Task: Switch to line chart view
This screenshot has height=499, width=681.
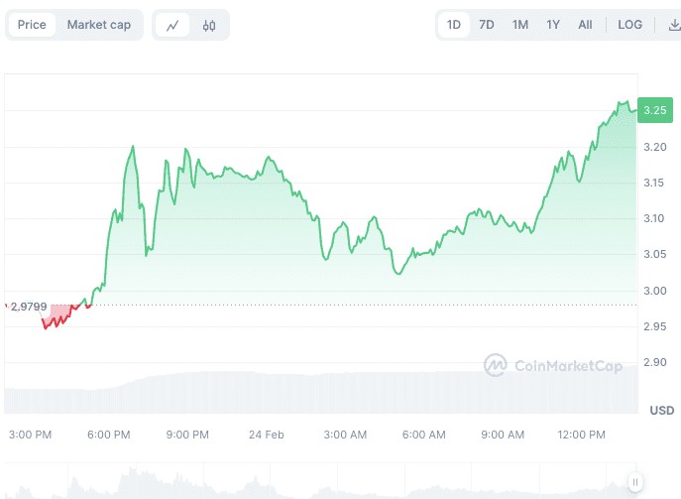Action: coord(172,25)
